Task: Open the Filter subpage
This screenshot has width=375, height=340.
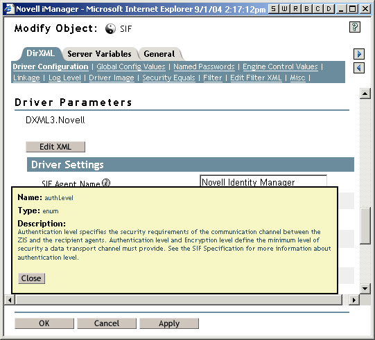Action: coord(213,78)
